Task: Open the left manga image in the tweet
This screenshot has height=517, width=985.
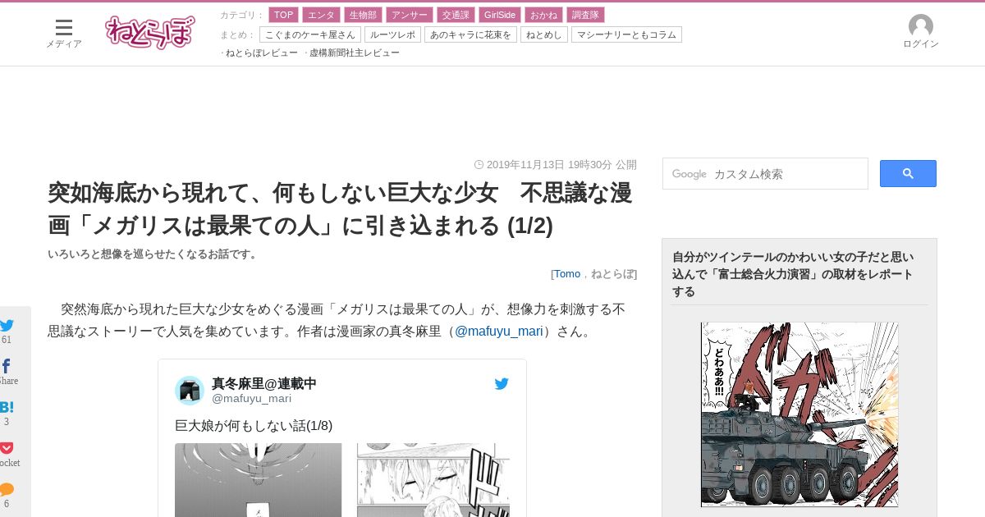Action: coord(259,480)
